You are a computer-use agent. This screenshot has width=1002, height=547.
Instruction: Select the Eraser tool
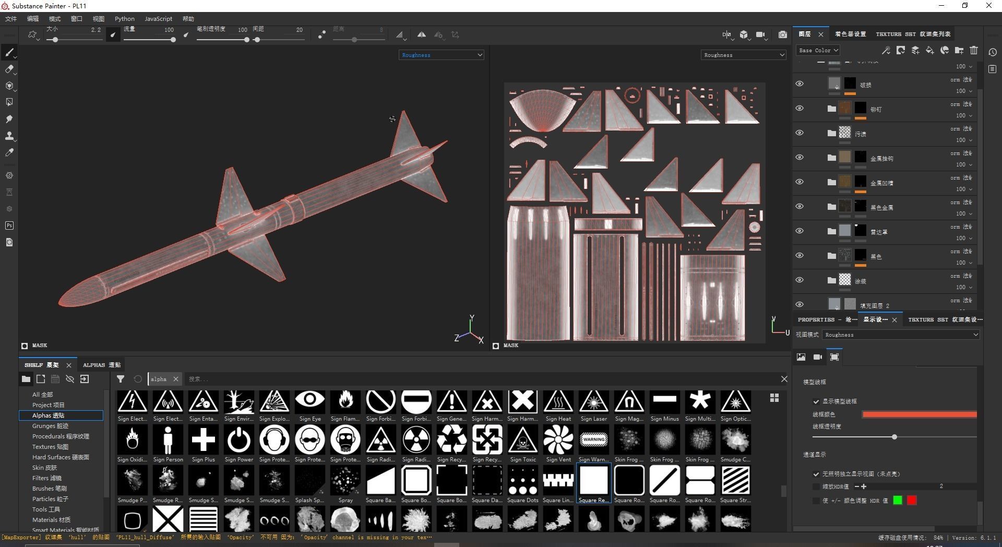point(9,69)
